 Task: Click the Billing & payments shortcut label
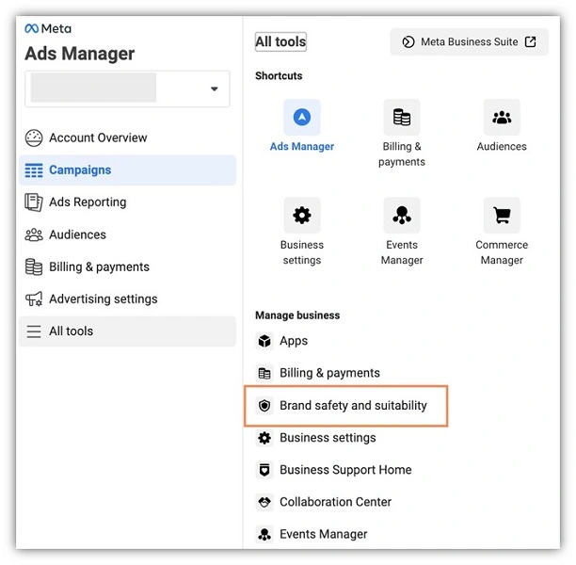[402, 154]
